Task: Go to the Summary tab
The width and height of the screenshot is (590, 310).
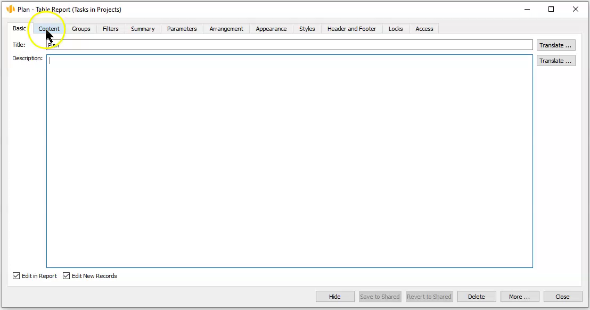Action: tap(143, 29)
